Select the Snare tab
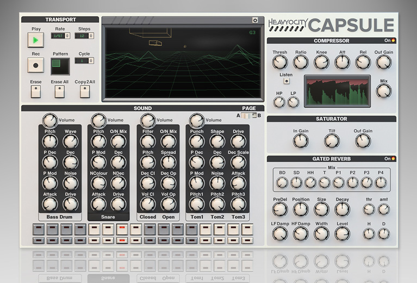This screenshot has width=417, height=283. (108, 217)
